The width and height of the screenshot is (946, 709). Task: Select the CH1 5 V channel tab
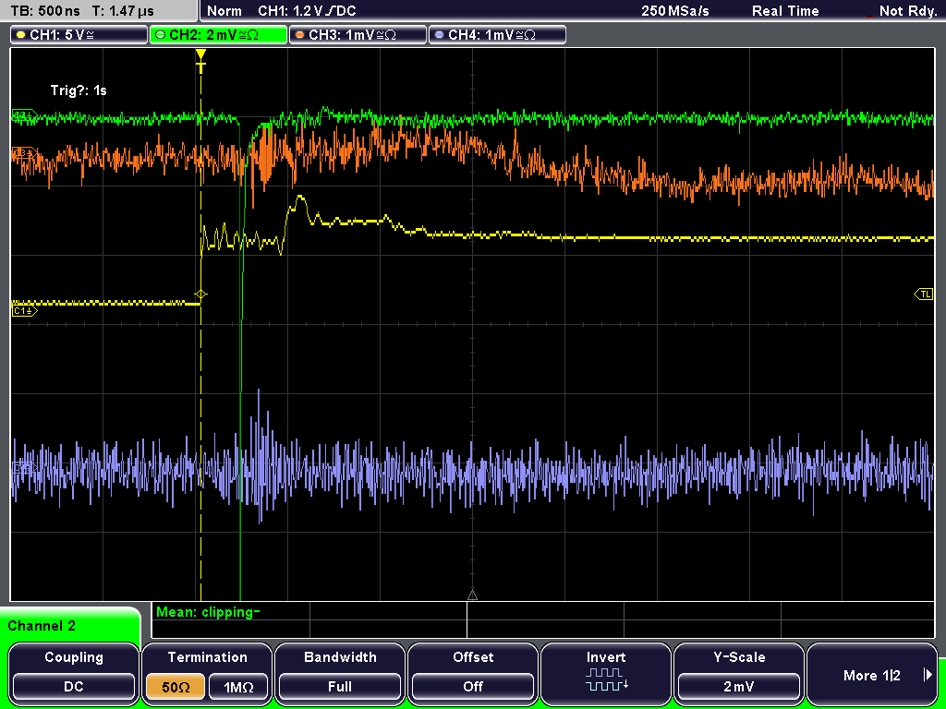(79, 34)
